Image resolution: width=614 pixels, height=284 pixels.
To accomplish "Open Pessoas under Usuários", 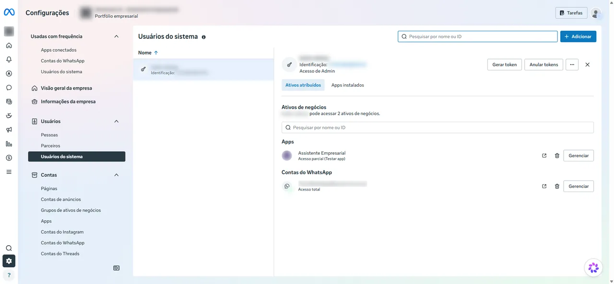I will [49, 135].
